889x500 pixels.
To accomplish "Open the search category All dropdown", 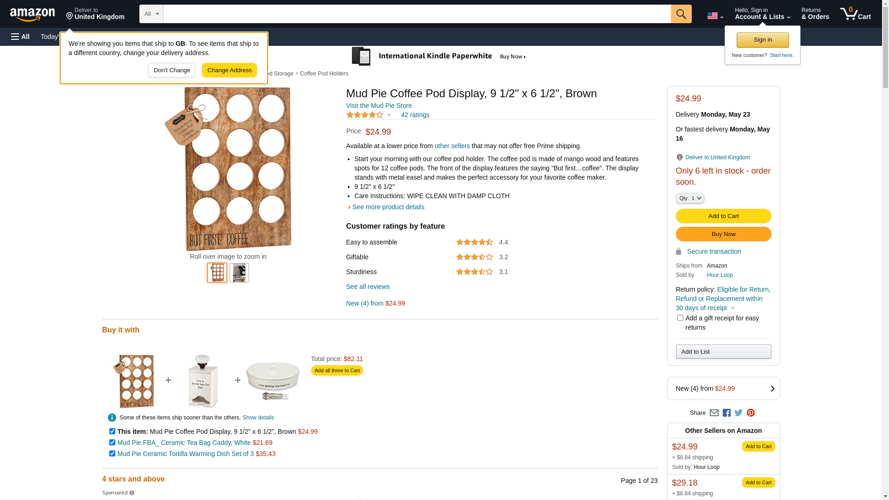I will click(x=151, y=14).
